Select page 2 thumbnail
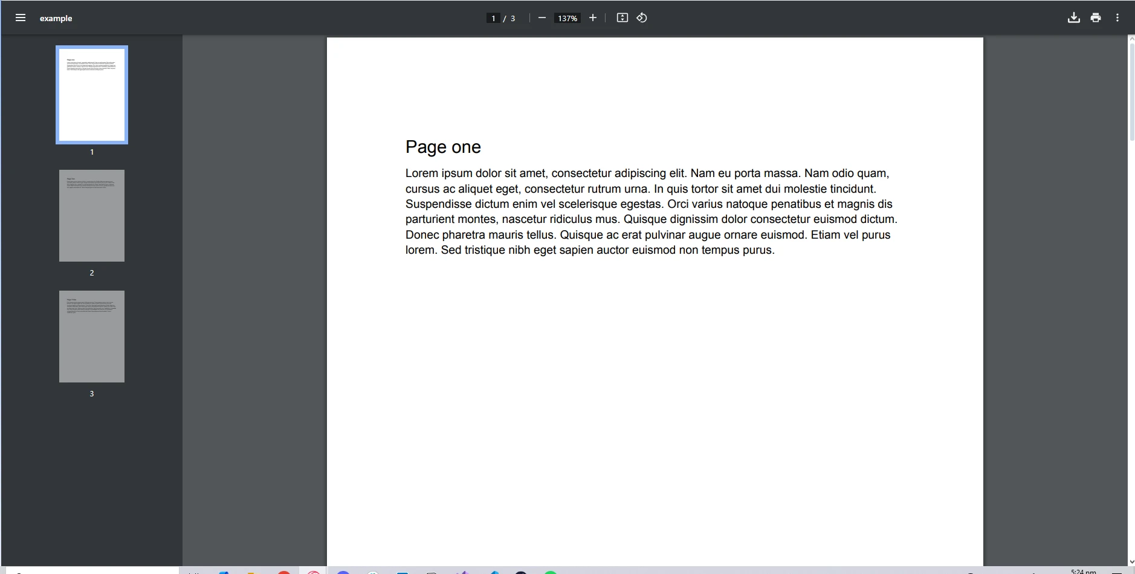Screen dimensions: 1135x574 point(92,216)
